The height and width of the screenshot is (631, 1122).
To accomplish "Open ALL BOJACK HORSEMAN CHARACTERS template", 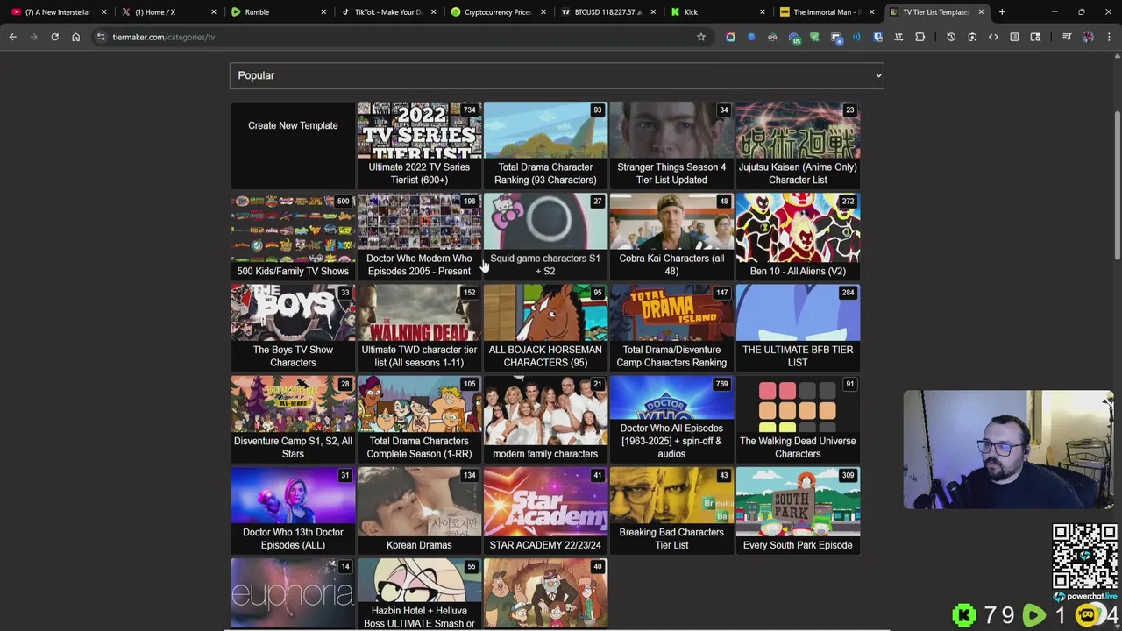I will [545, 328].
